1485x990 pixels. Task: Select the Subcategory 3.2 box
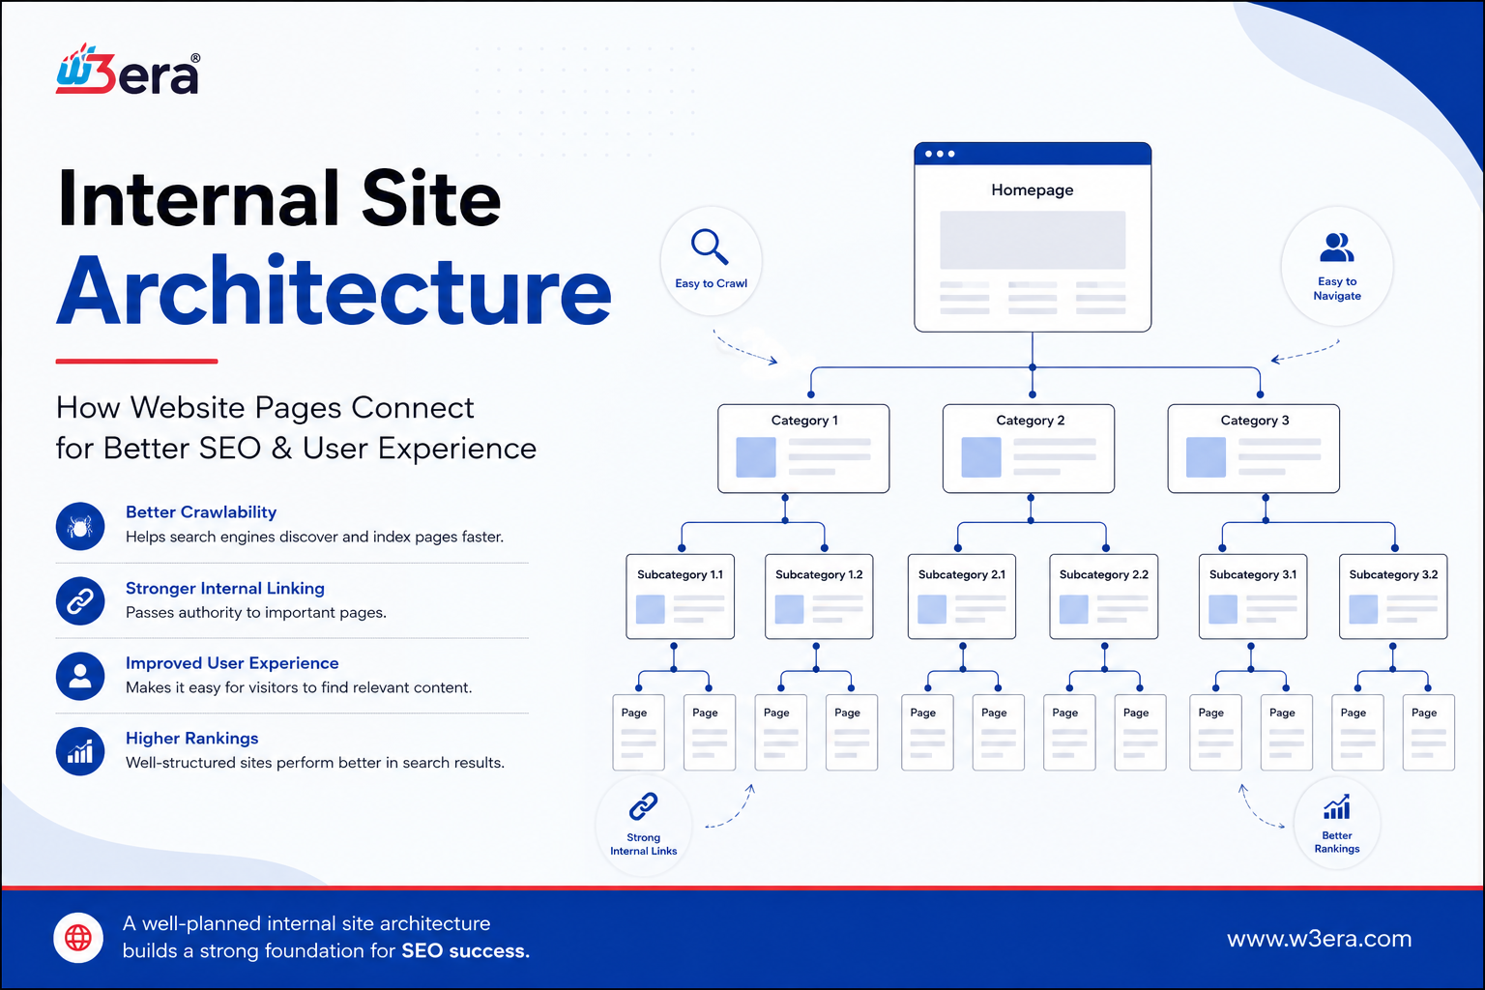click(x=1393, y=597)
